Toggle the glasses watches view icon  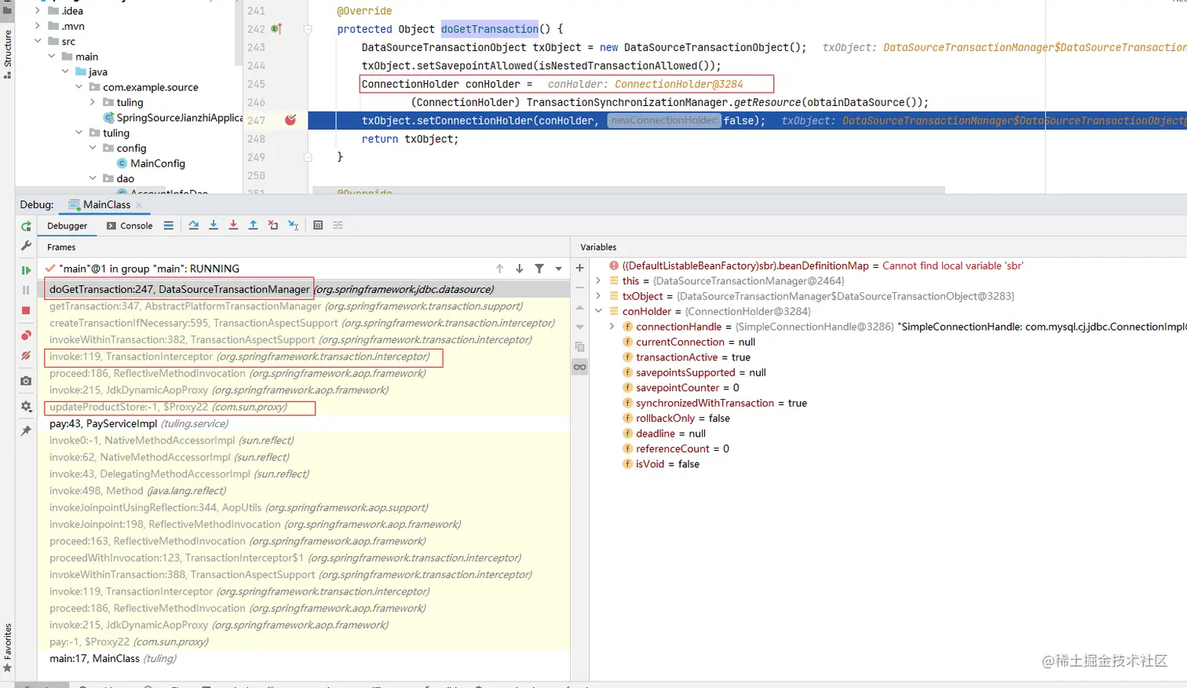coord(580,367)
